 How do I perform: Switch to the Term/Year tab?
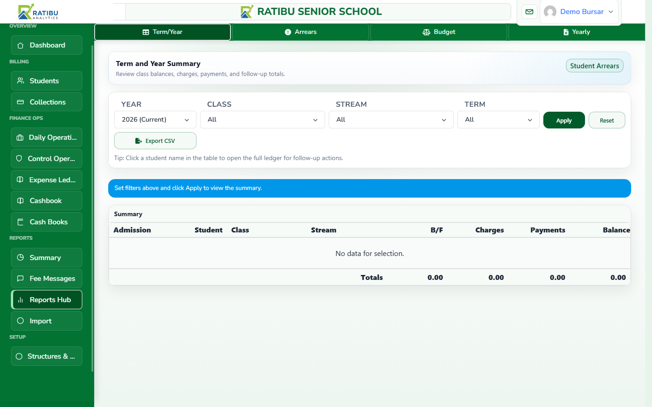(x=163, y=32)
